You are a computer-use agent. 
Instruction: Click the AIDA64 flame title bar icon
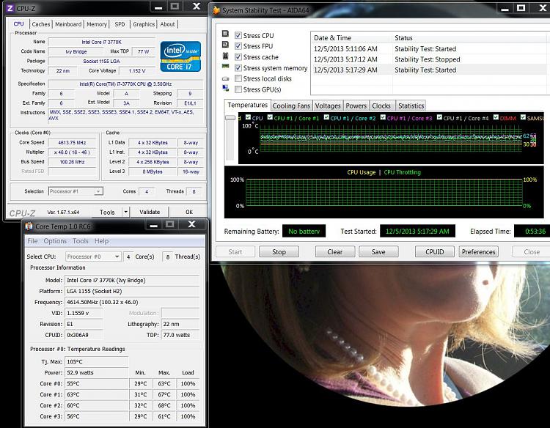coord(216,10)
